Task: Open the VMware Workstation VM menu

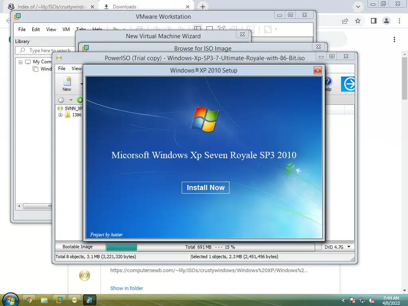Action: pos(66,29)
